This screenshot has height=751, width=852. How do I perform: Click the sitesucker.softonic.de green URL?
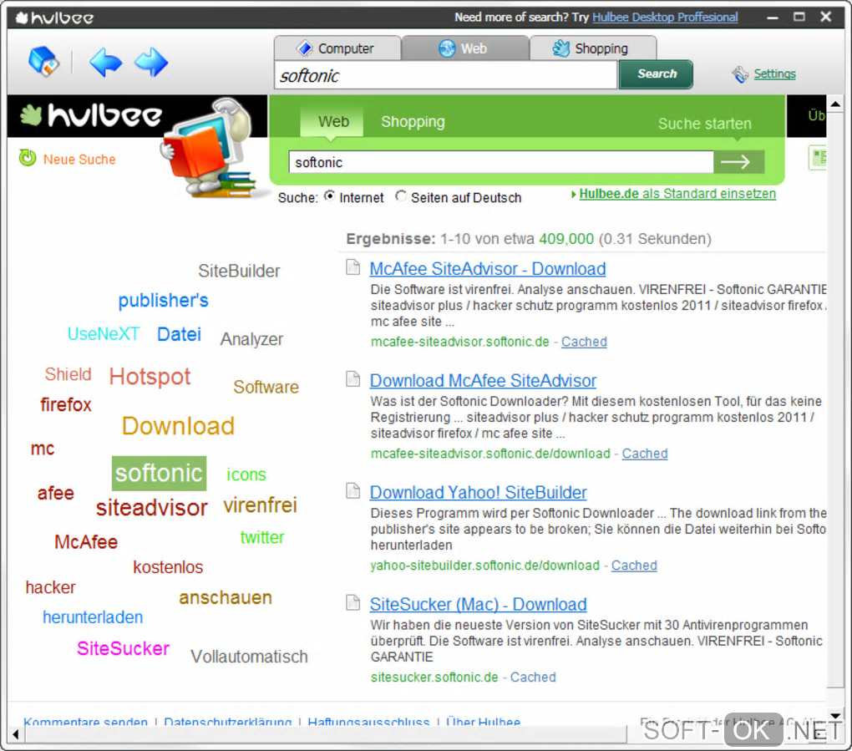tap(434, 677)
